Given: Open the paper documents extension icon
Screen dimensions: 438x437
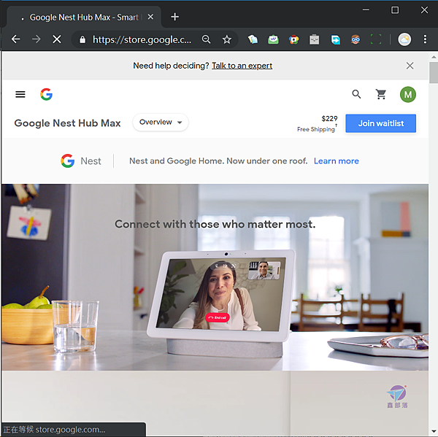Looking at the screenshot, I should point(253,39).
